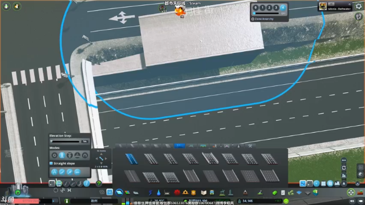The height and width of the screenshot is (205, 365).
Task: Switch to the highlighted blue roads tab
Action: pos(180,146)
